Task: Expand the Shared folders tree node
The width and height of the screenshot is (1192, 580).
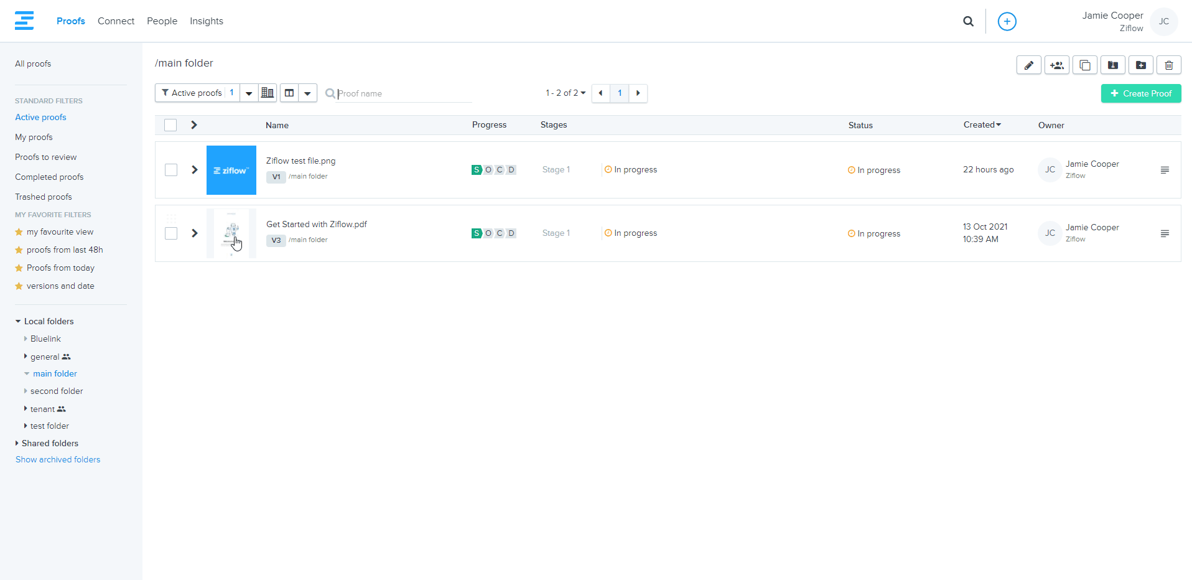Action: click(x=17, y=444)
